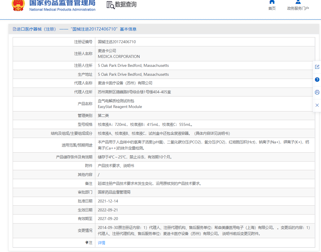
Task: Go to 首页 home icon
Action: click(272, 2)
